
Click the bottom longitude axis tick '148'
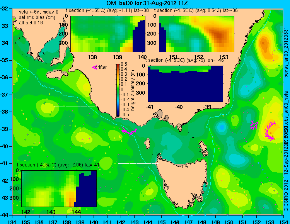tap(202, 222)
